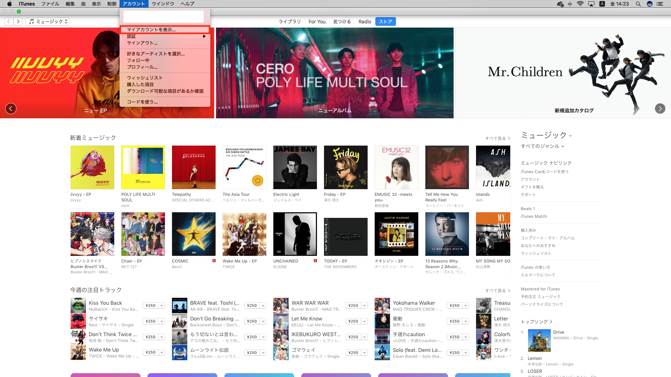Switch to the ライブラリ tab

click(289, 22)
